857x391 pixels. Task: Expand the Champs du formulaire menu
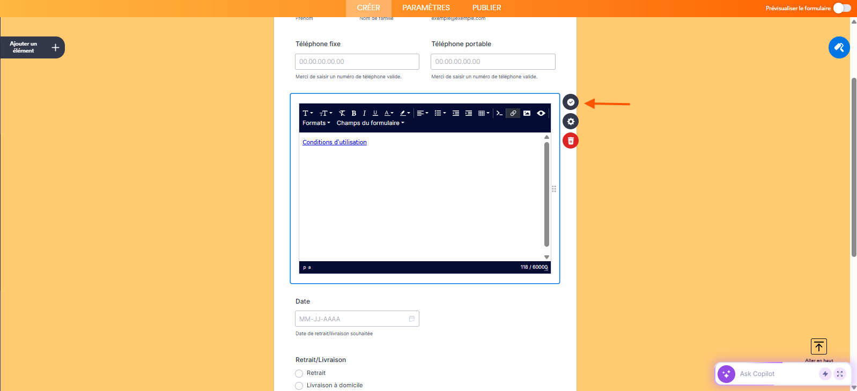pyautogui.click(x=371, y=123)
